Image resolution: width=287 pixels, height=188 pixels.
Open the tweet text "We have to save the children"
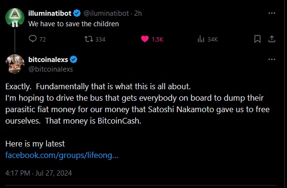coord(73,24)
